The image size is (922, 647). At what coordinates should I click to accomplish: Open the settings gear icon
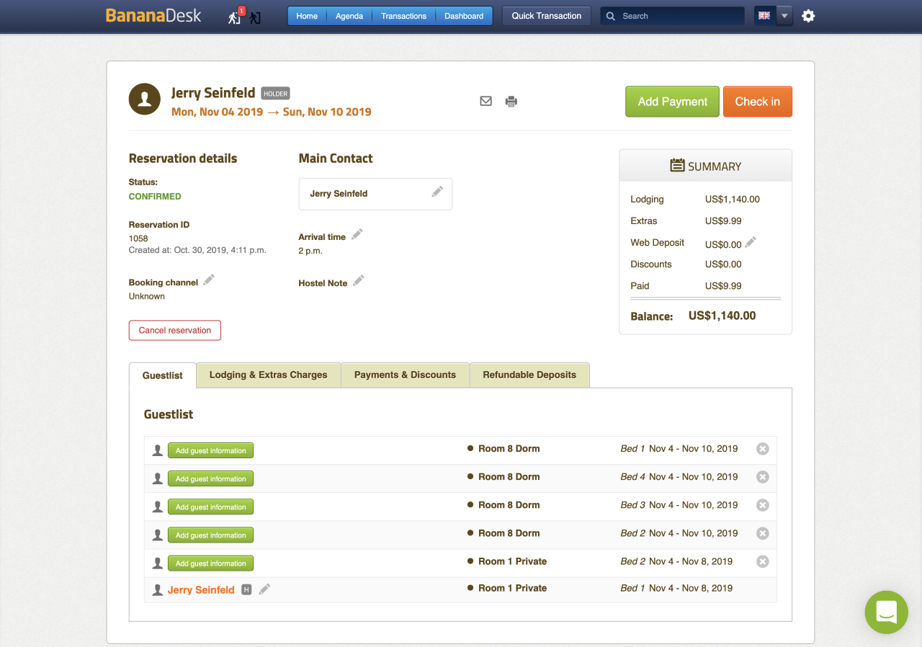click(x=808, y=15)
